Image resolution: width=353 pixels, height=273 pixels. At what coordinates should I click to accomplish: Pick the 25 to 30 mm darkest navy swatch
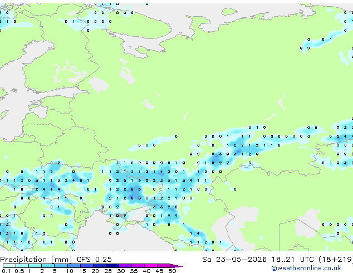(112, 266)
